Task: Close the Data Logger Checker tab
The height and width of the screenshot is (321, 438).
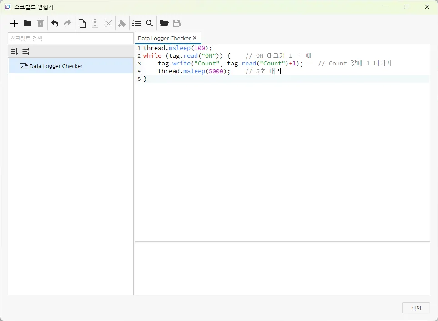Action: pyautogui.click(x=195, y=38)
